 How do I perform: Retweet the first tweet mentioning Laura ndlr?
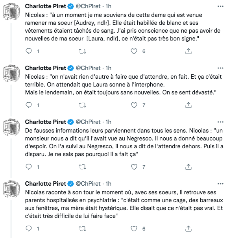82,51
